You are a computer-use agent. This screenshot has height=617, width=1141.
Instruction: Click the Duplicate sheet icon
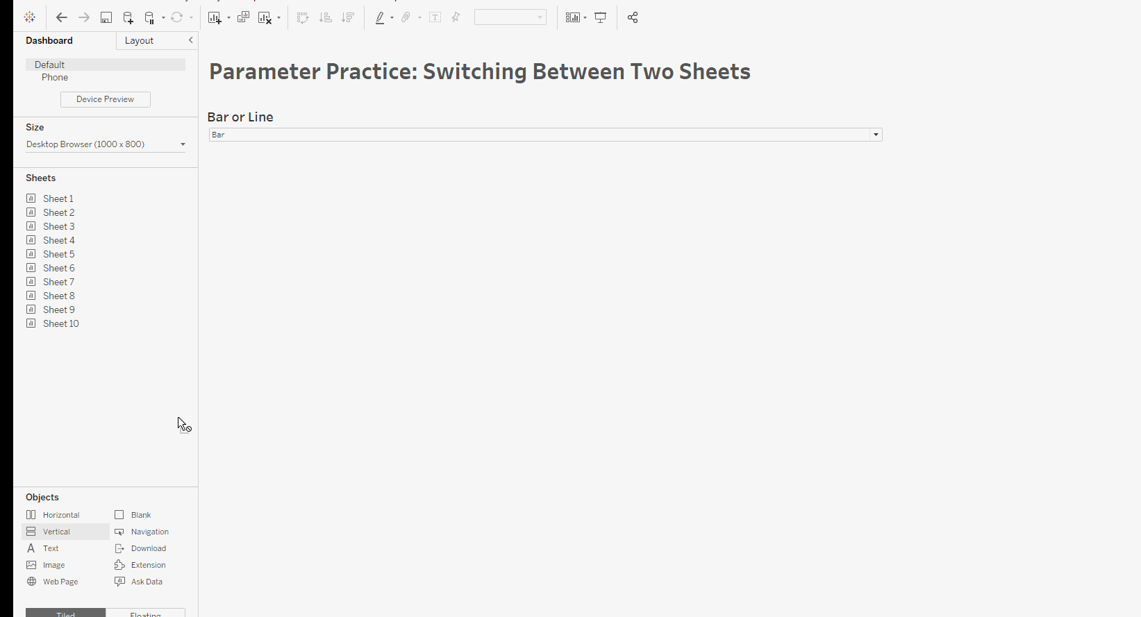tap(243, 17)
